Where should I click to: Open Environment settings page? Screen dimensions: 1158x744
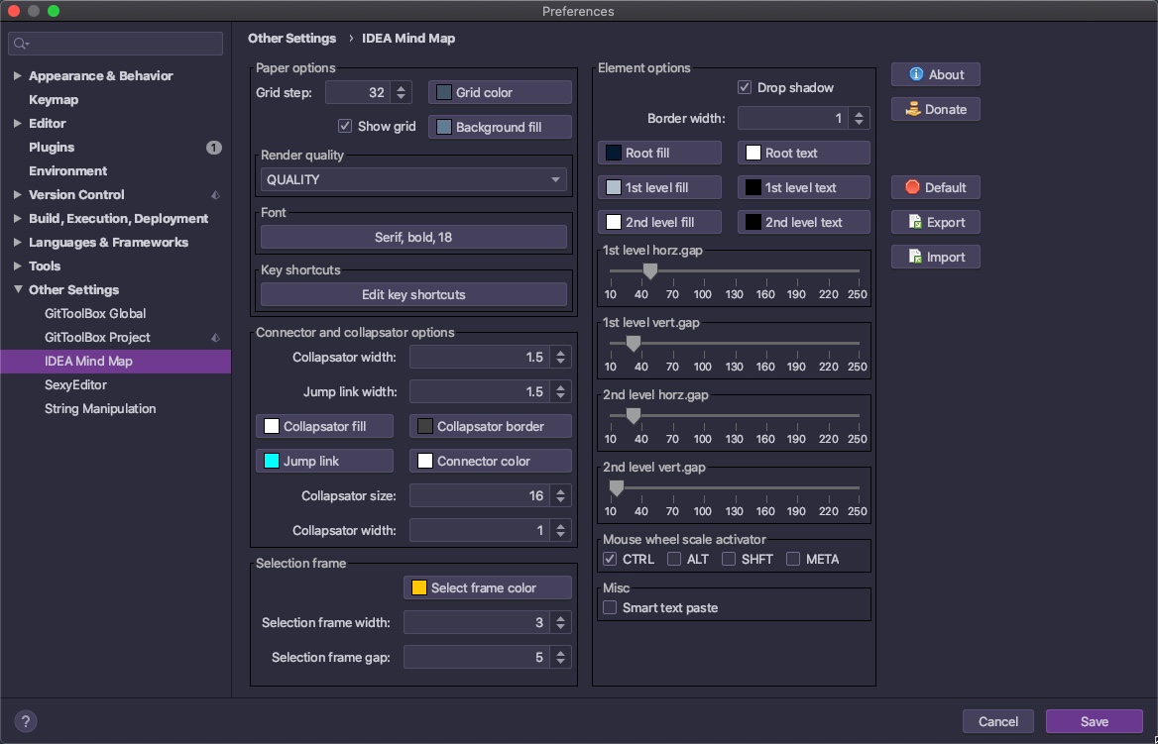point(68,171)
